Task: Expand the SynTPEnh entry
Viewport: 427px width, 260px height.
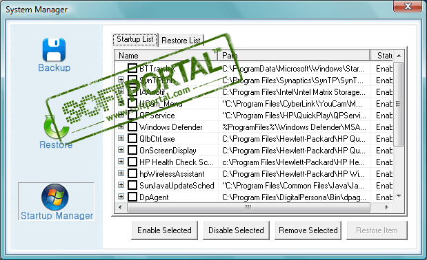Action: [121, 80]
